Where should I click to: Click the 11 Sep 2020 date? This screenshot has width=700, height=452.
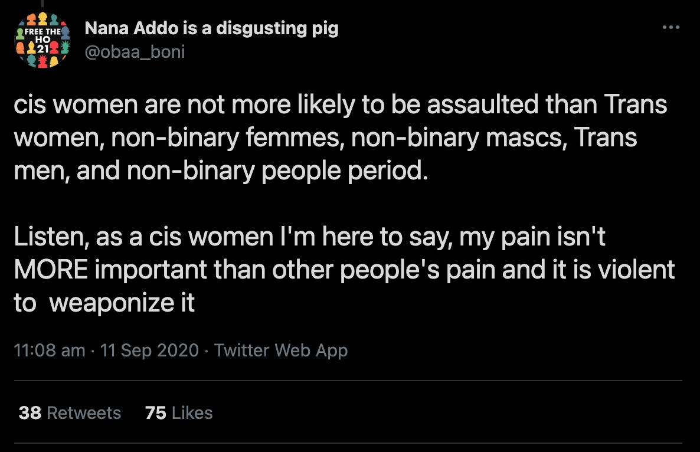(149, 350)
